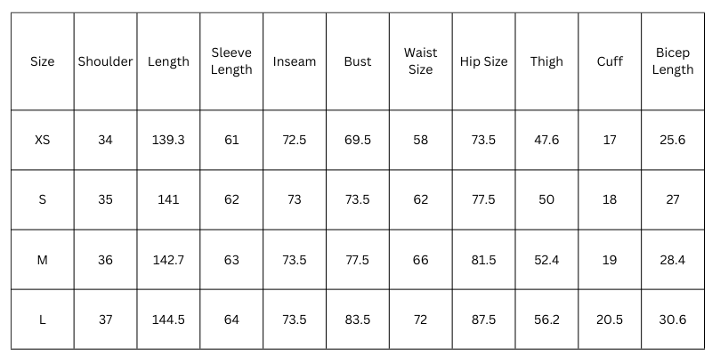Select the 47.6 thigh value
The height and width of the screenshot is (356, 712).
(x=546, y=140)
